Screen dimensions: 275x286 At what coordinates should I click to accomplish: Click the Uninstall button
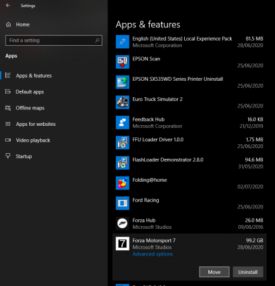(x=248, y=272)
